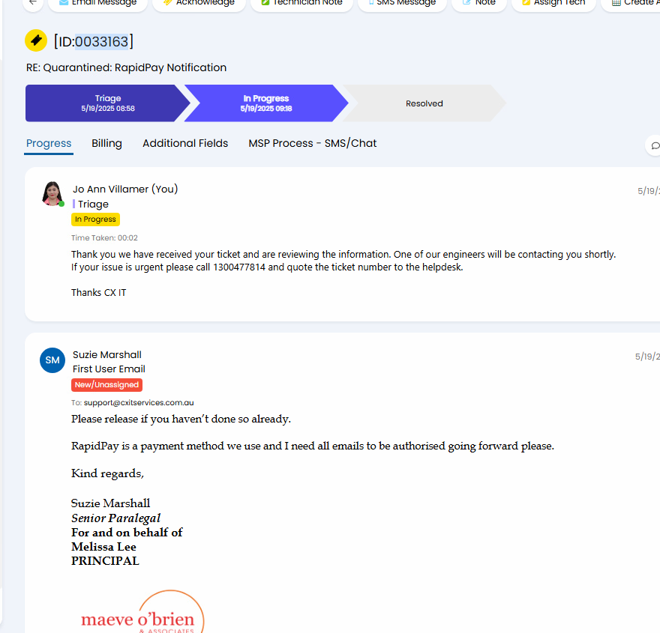Click Jo Ann Villamer's profile photo
This screenshot has width=660, height=633.
(52, 193)
